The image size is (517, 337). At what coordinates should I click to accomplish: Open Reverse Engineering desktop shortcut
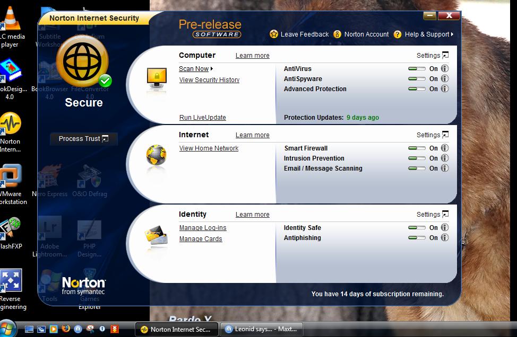pos(11,289)
